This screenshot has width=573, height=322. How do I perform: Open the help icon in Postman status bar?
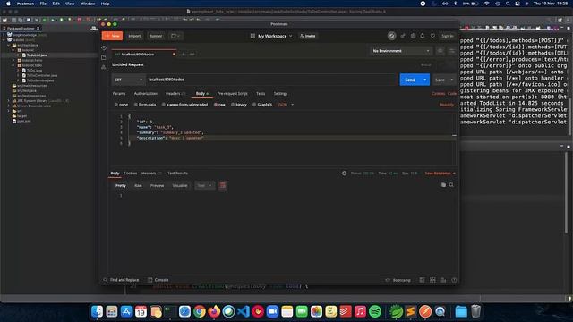click(454, 280)
